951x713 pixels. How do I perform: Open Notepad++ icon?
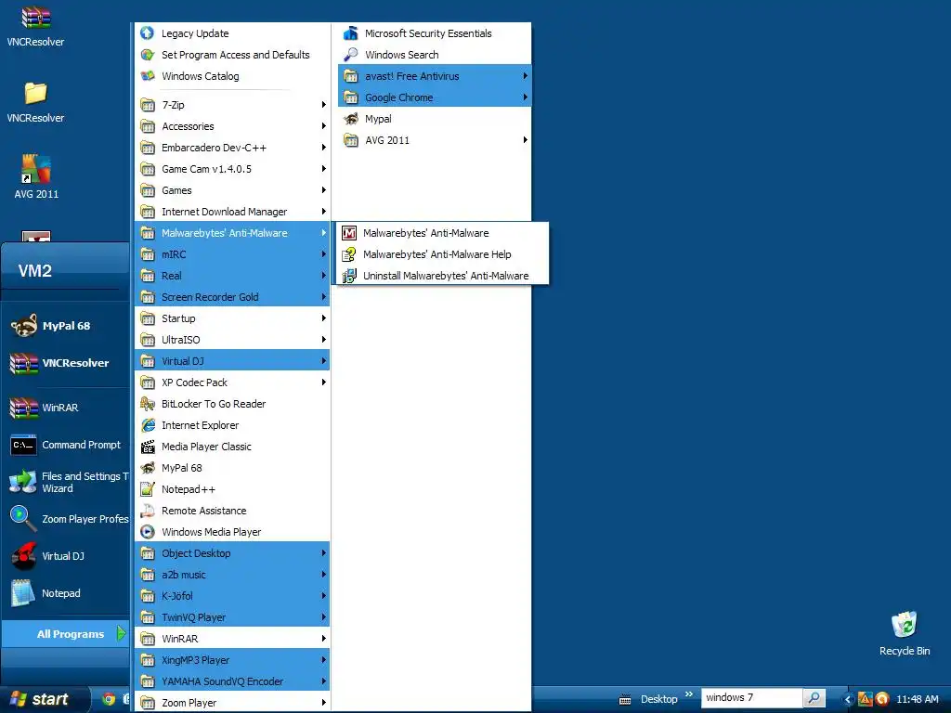coord(148,489)
